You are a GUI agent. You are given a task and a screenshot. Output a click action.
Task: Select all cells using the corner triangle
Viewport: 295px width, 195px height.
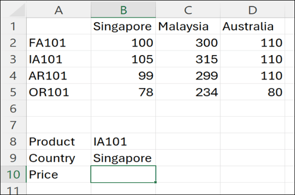tap(17, 10)
